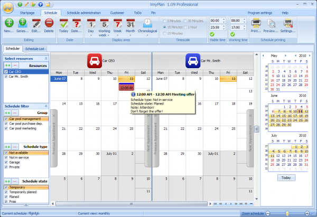
Task: Select all resources with green ++ button
Action: (x=8, y=65)
